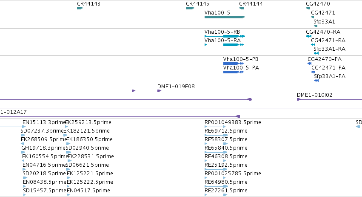Select the EK259213.5prime EST glyph
The image size is (362, 197).
[66, 127]
